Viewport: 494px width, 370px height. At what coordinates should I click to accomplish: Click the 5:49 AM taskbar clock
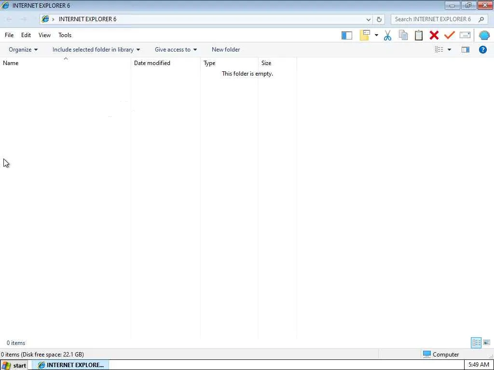point(479,365)
